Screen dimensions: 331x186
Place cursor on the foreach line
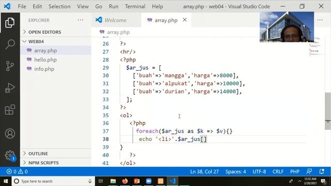tap(184, 131)
